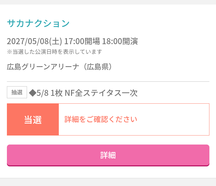Click the 17:00開場 door time text
This screenshot has width=216, height=186.
(x=82, y=41)
